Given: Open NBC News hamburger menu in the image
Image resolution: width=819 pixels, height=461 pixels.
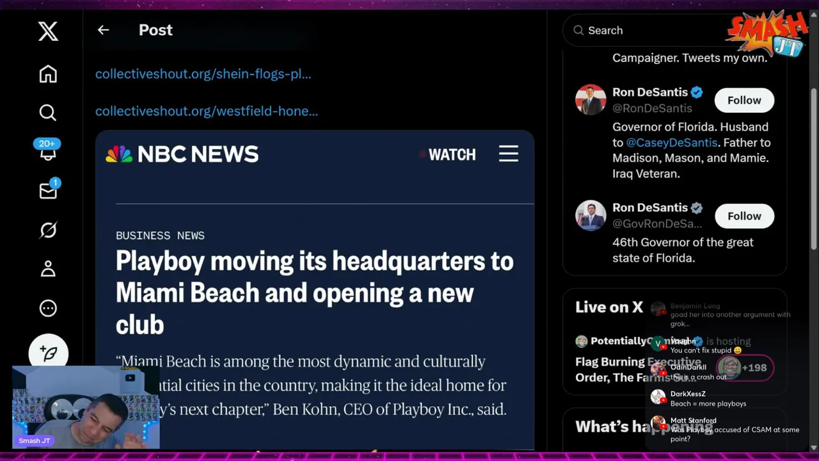Looking at the screenshot, I should coord(509,154).
